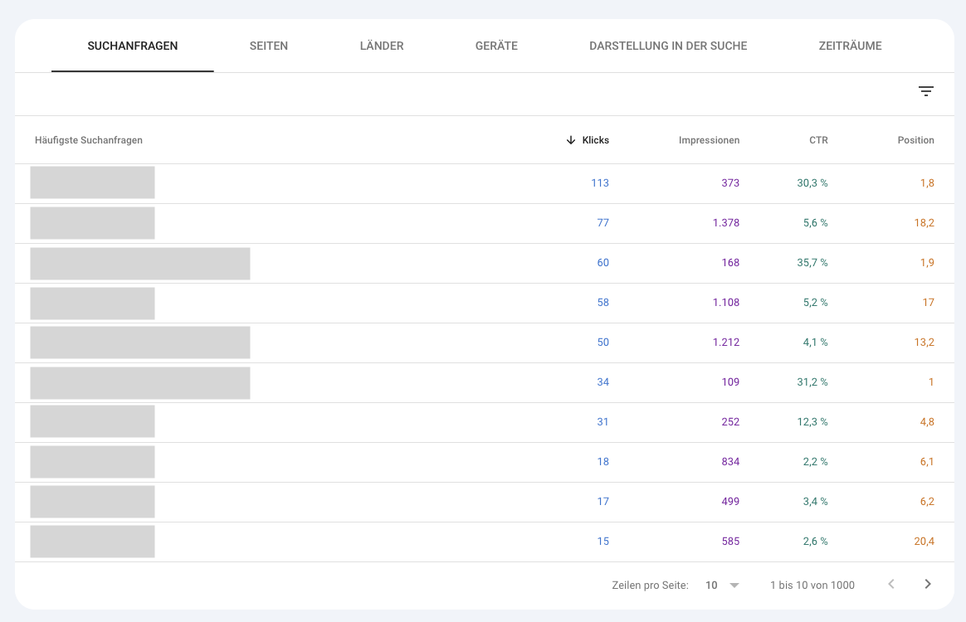This screenshot has height=622, width=966.
Task: Switch to the SEITEN tab
Action: pos(268,46)
